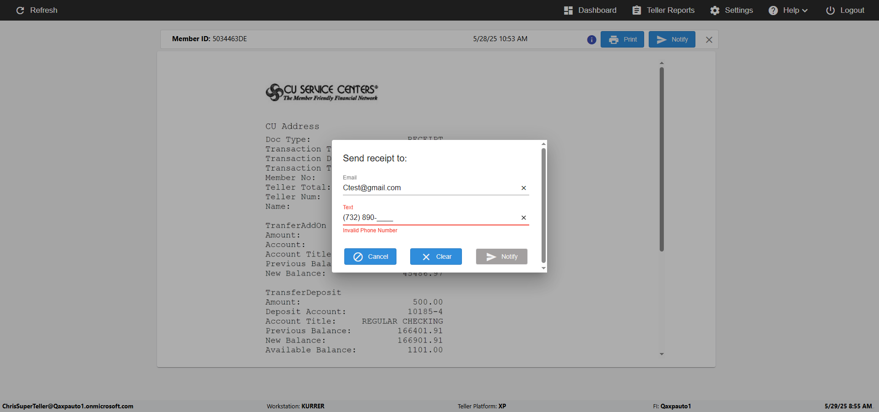Clear the Text phone field with its X icon
The image size is (879, 412).
[x=524, y=218]
